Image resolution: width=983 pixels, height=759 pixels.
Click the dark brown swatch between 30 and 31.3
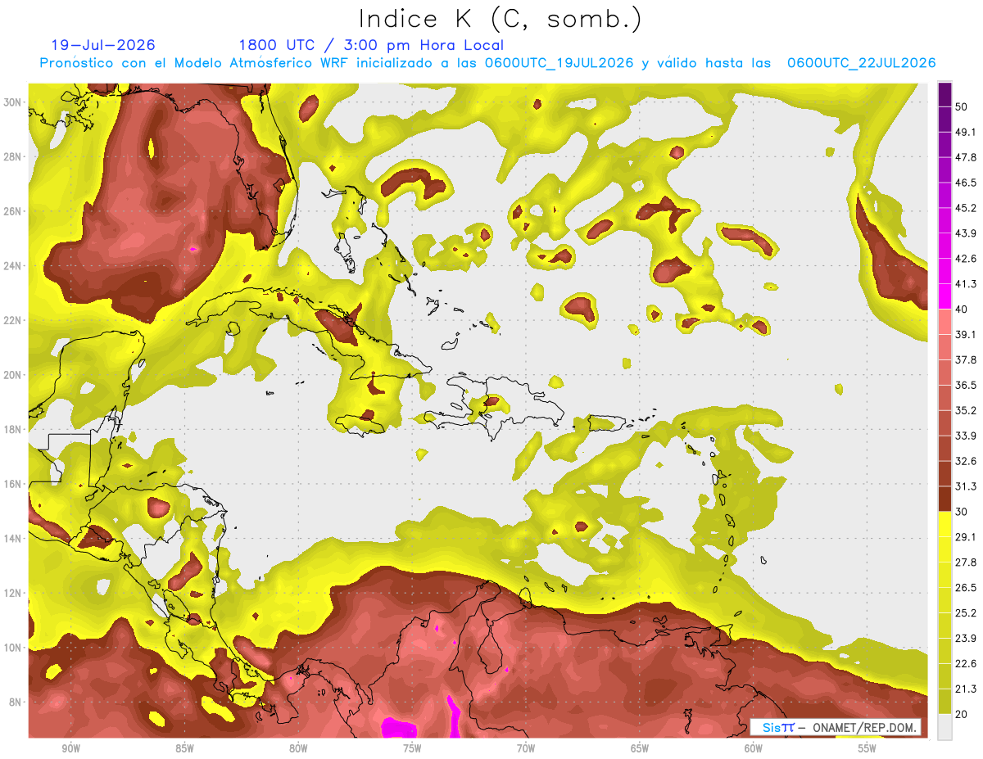pos(944,499)
